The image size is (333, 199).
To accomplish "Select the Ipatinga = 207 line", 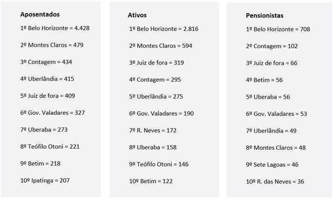I will [45, 180].
